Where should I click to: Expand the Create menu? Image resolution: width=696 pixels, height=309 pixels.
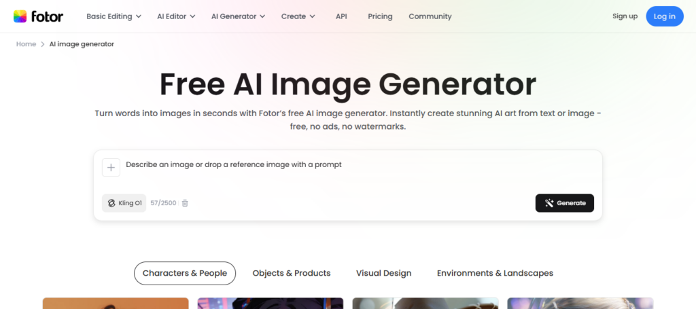tap(298, 16)
